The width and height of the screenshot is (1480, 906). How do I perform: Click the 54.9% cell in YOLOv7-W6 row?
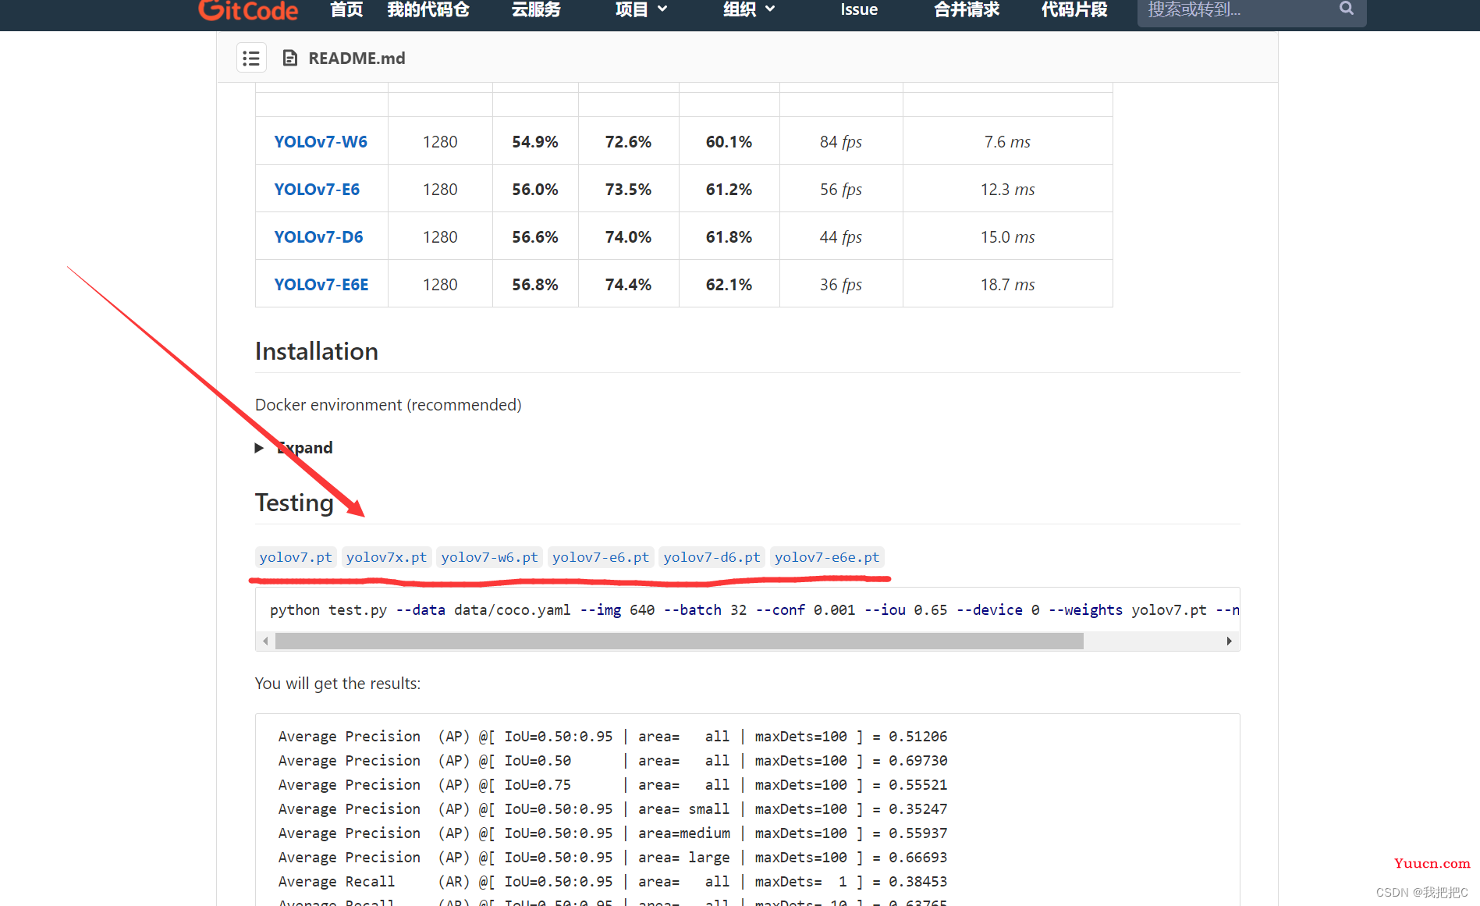coord(535,142)
